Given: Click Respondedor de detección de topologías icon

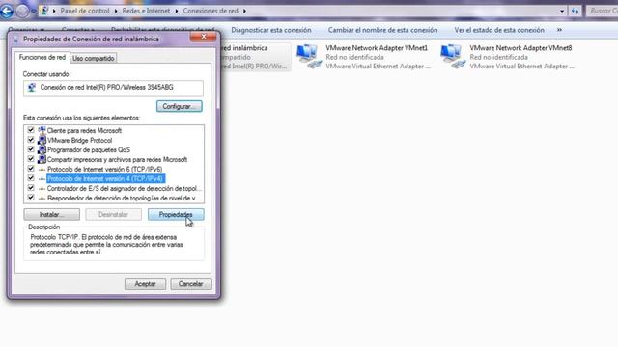Looking at the screenshot, I should pyautogui.click(x=42, y=198).
